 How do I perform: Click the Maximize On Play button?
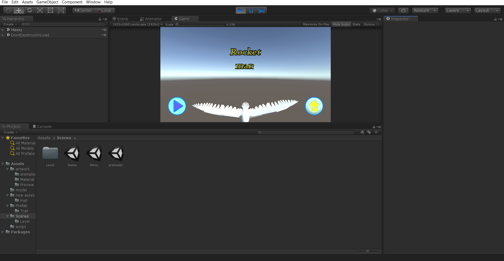pos(316,24)
